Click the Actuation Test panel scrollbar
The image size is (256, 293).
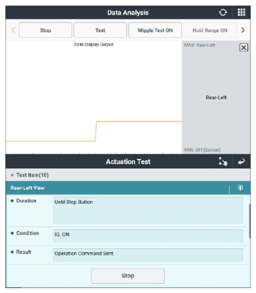[x=249, y=221]
